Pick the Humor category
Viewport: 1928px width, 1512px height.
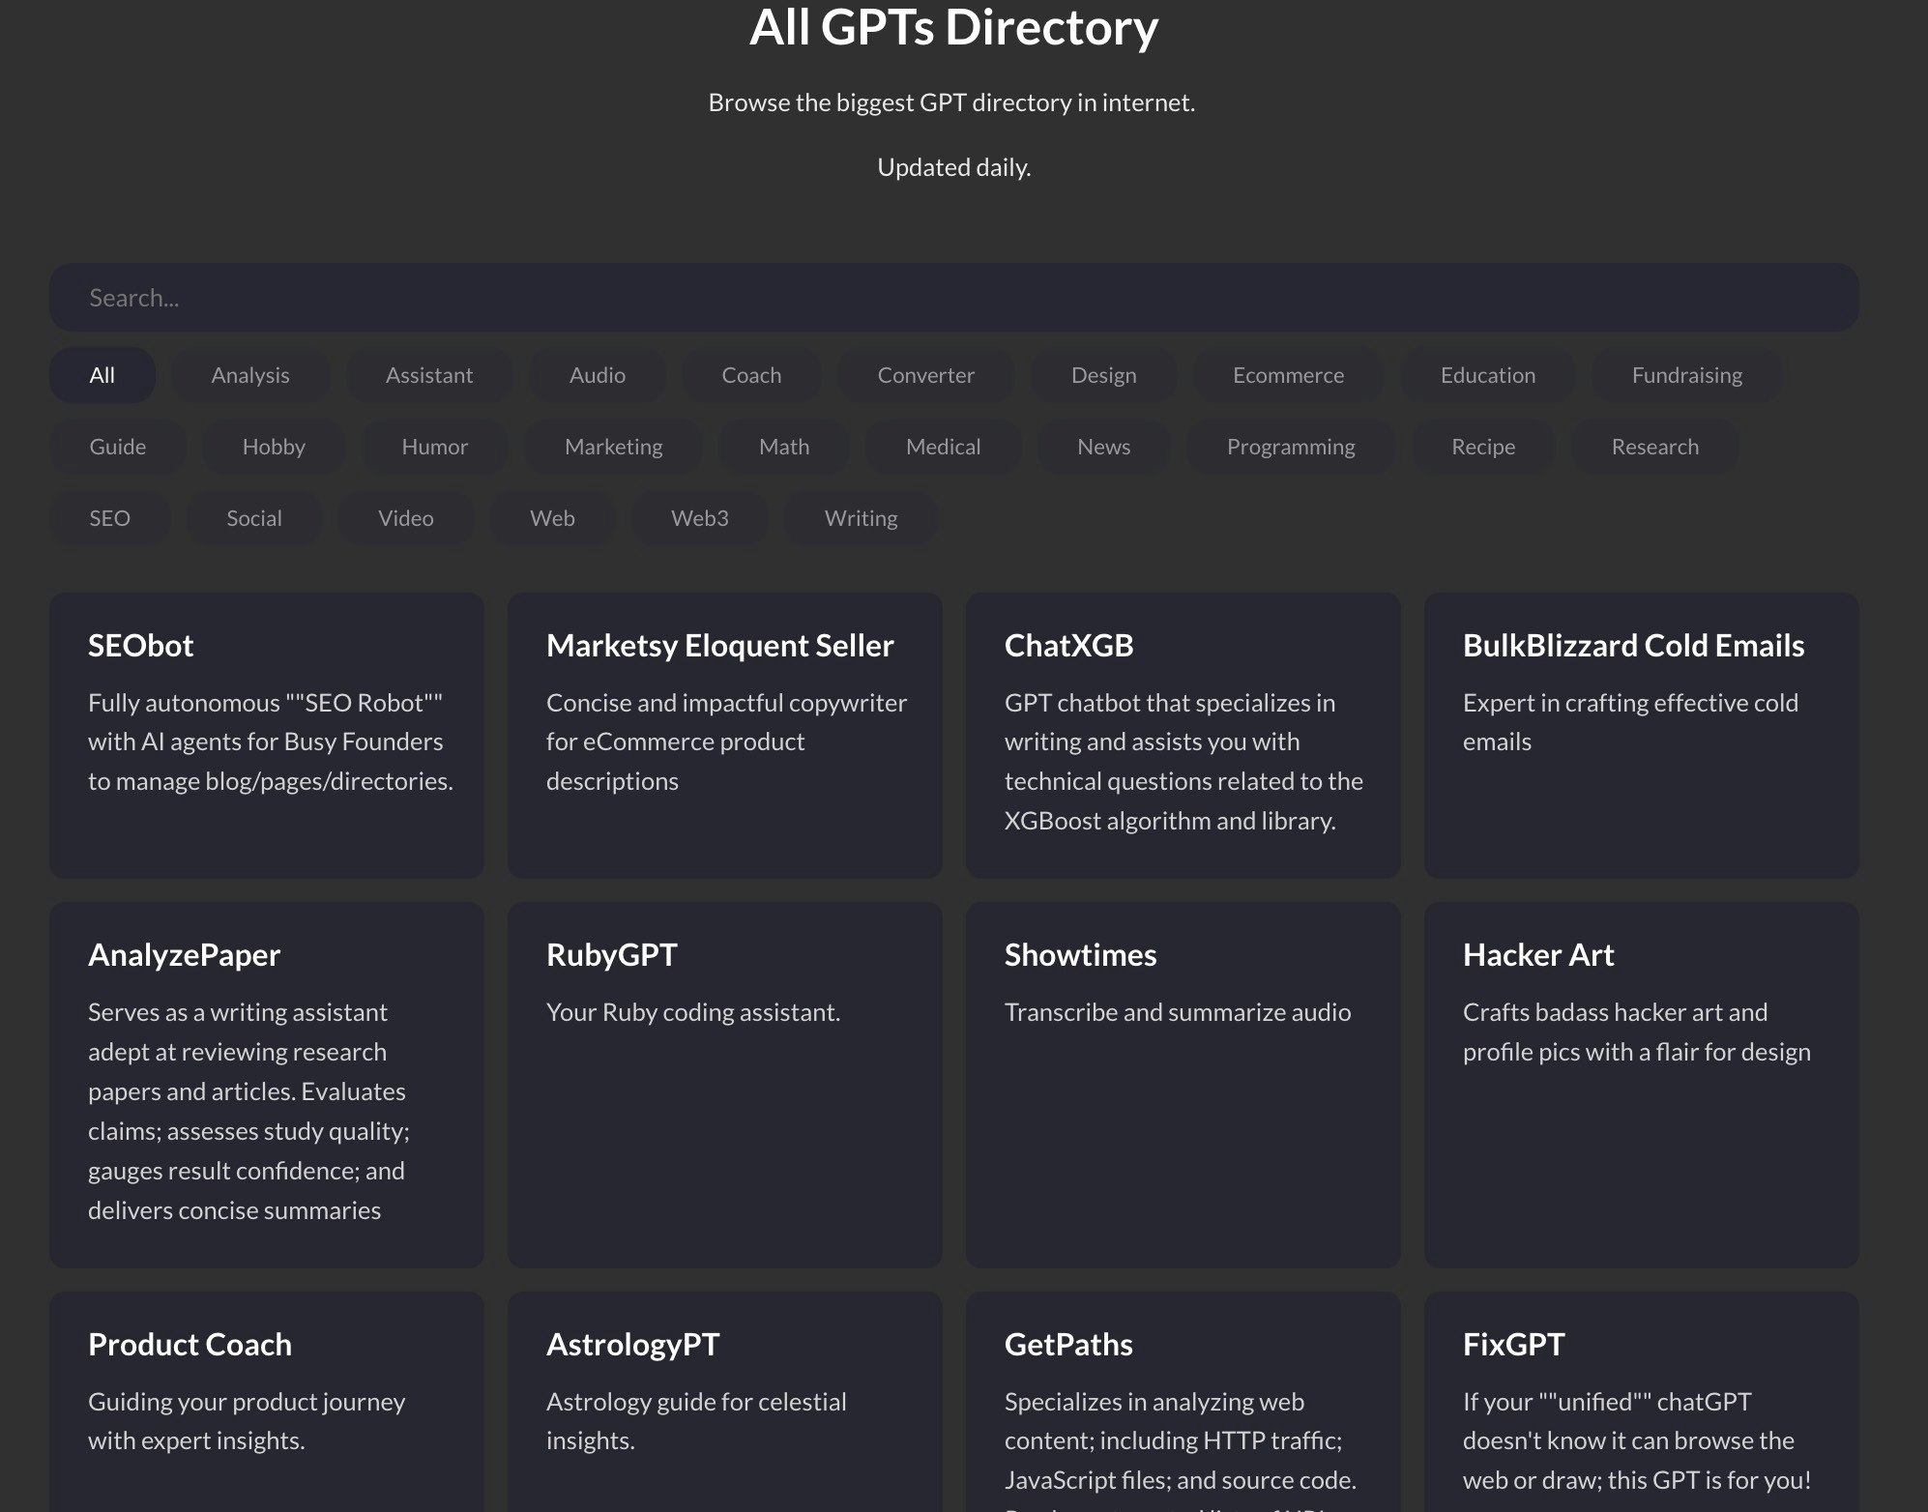pyautogui.click(x=434, y=447)
